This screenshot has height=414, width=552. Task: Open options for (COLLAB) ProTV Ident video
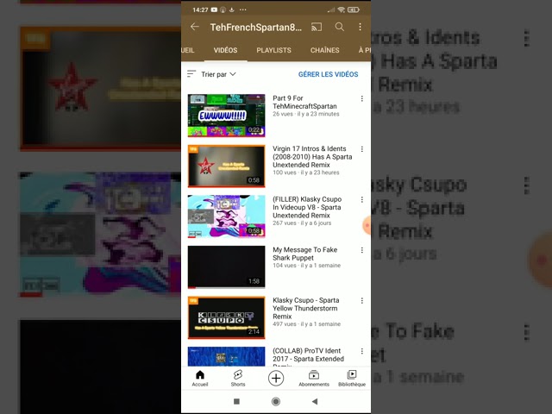pos(362,351)
